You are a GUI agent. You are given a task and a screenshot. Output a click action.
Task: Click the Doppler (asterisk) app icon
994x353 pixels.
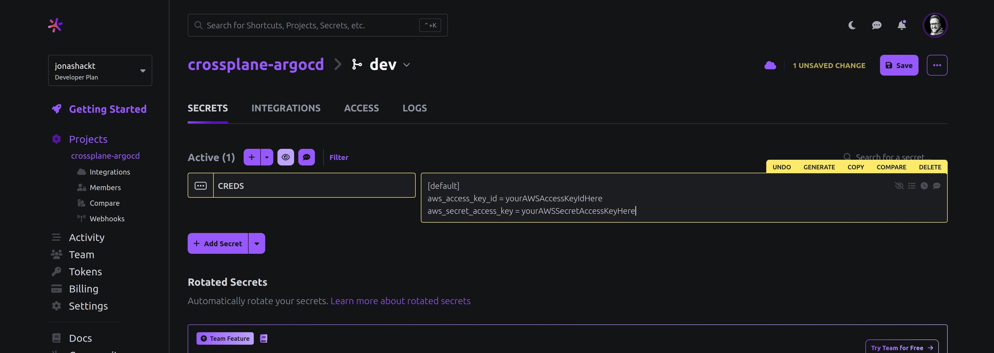point(56,25)
